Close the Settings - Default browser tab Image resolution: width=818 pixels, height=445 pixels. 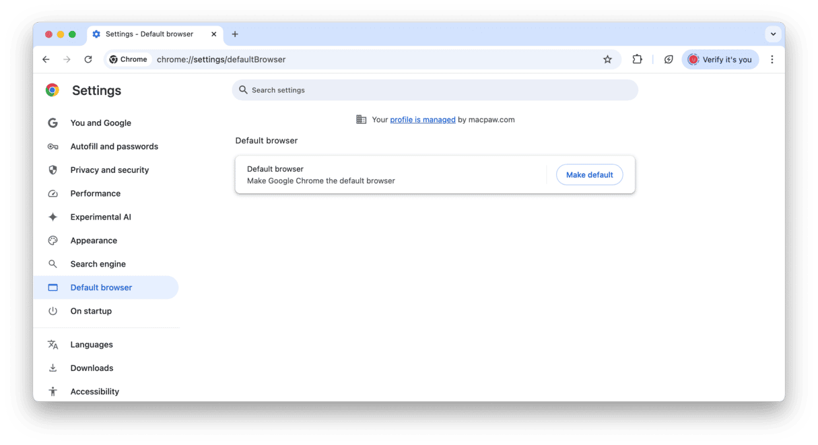point(214,34)
